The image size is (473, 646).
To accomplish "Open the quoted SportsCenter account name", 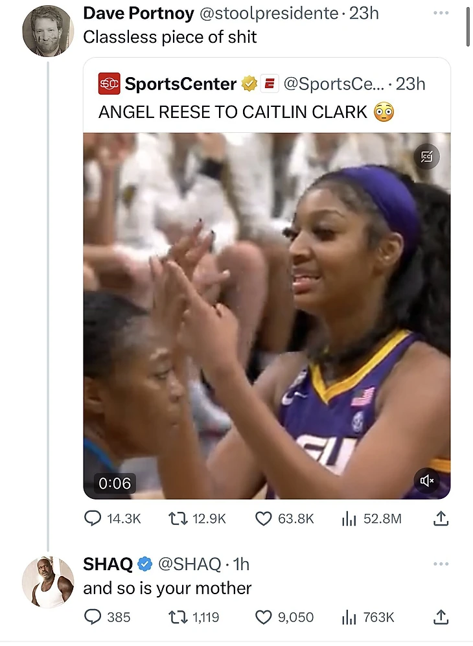I will (180, 84).
